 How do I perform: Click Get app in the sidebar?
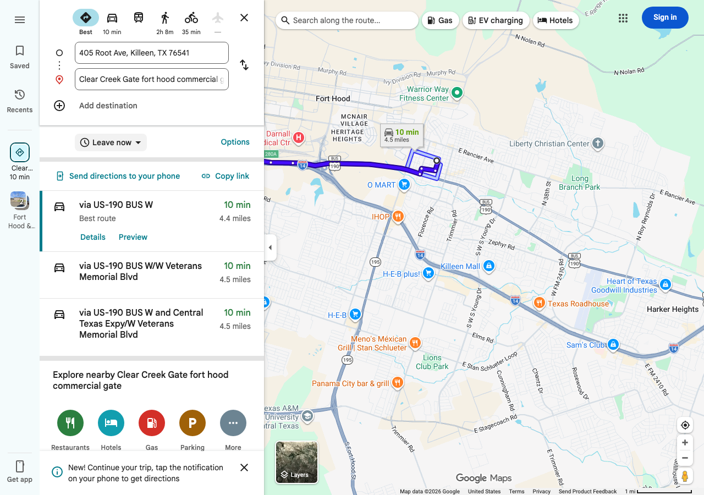tap(20, 472)
